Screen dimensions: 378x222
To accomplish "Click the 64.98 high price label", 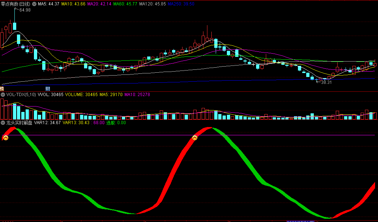I will pyautogui.click(x=25, y=10).
